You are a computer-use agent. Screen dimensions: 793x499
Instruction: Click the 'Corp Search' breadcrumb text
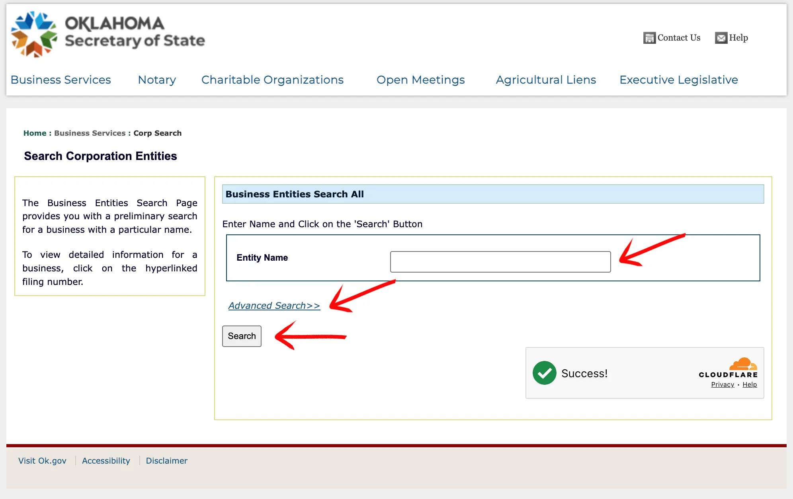(x=157, y=133)
